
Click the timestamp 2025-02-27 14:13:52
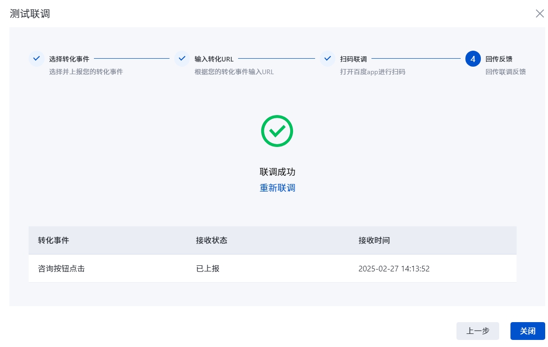(394, 269)
